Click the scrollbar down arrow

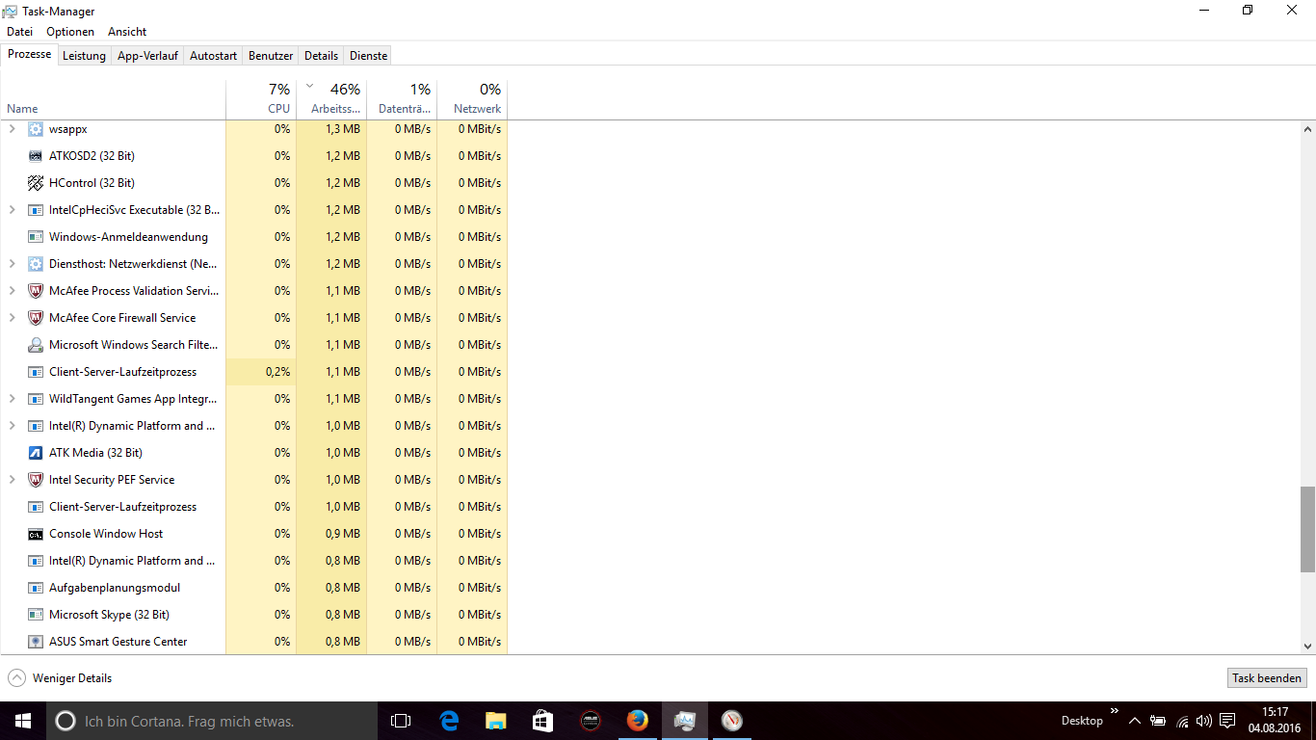pos(1307,647)
